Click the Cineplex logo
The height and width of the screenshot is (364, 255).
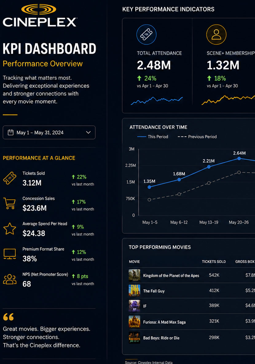pos(39,16)
